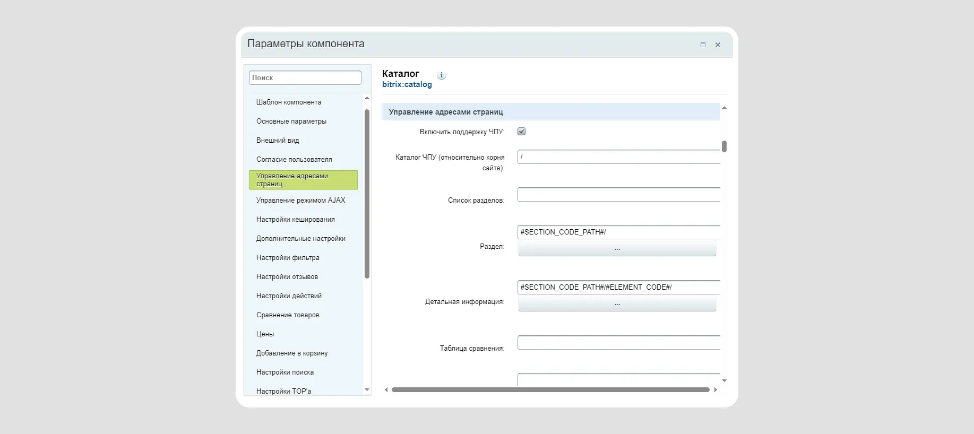Click the sidebar vertical scrollbar thumb

tap(367, 194)
